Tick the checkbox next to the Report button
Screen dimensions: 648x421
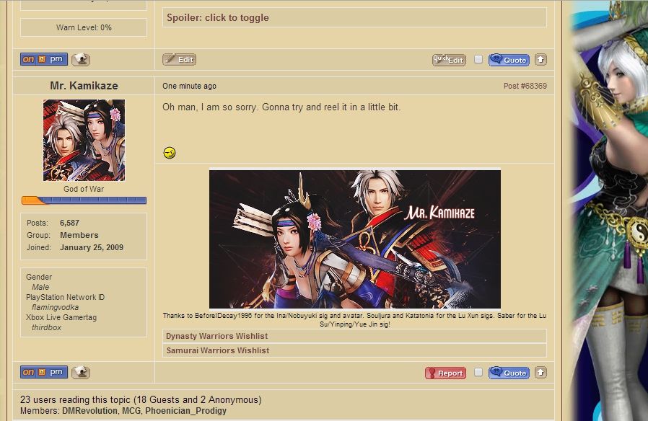pyautogui.click(x=478, y=372)
